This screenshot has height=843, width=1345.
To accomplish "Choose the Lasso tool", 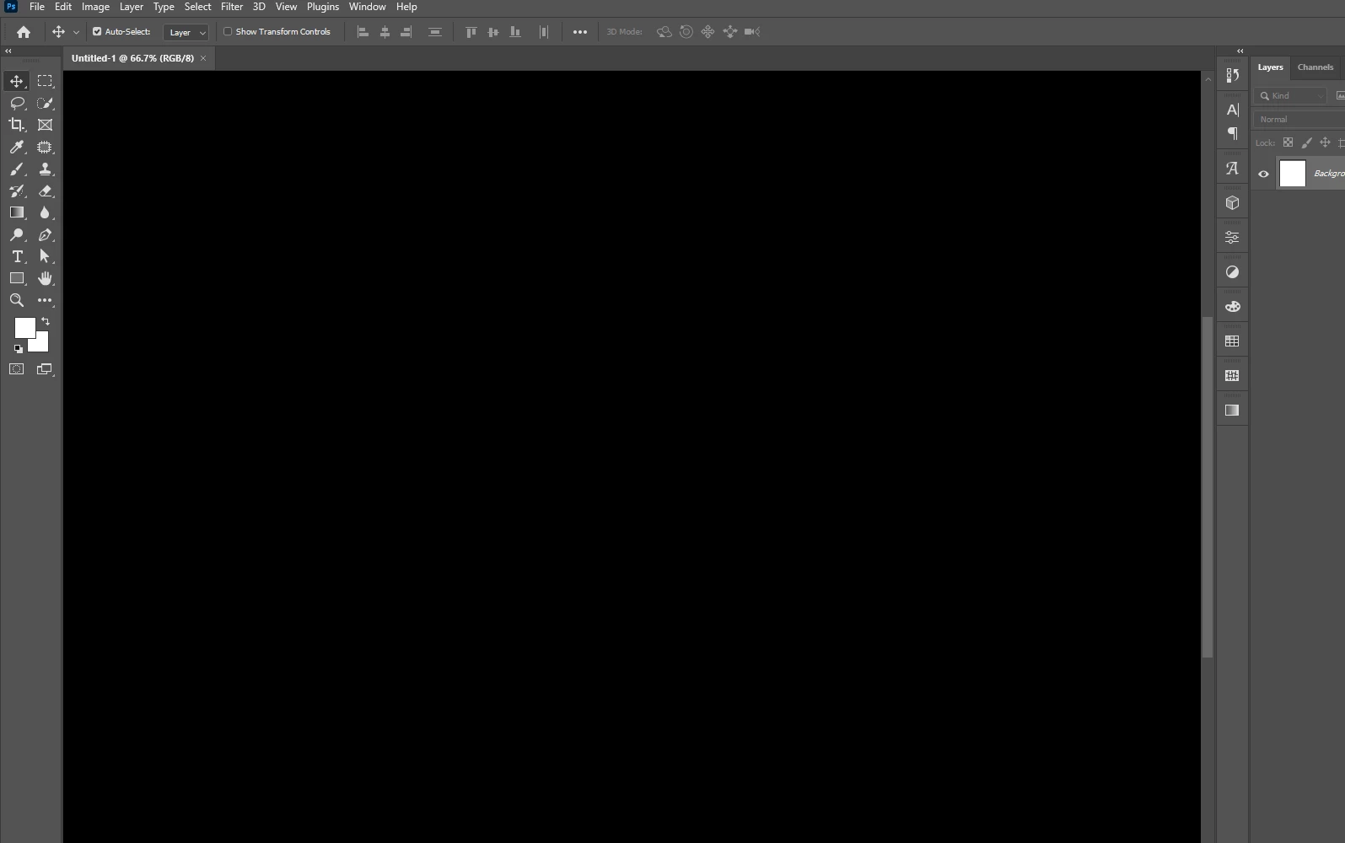I will (x=17, y=103).
